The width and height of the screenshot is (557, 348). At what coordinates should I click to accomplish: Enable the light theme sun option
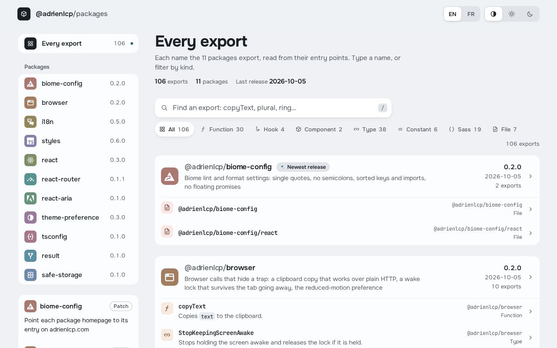pyautogui.click(x=512, y=14)
